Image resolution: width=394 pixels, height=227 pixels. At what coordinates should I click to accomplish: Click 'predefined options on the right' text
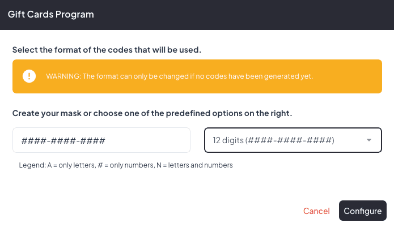(x=235, y=113)
